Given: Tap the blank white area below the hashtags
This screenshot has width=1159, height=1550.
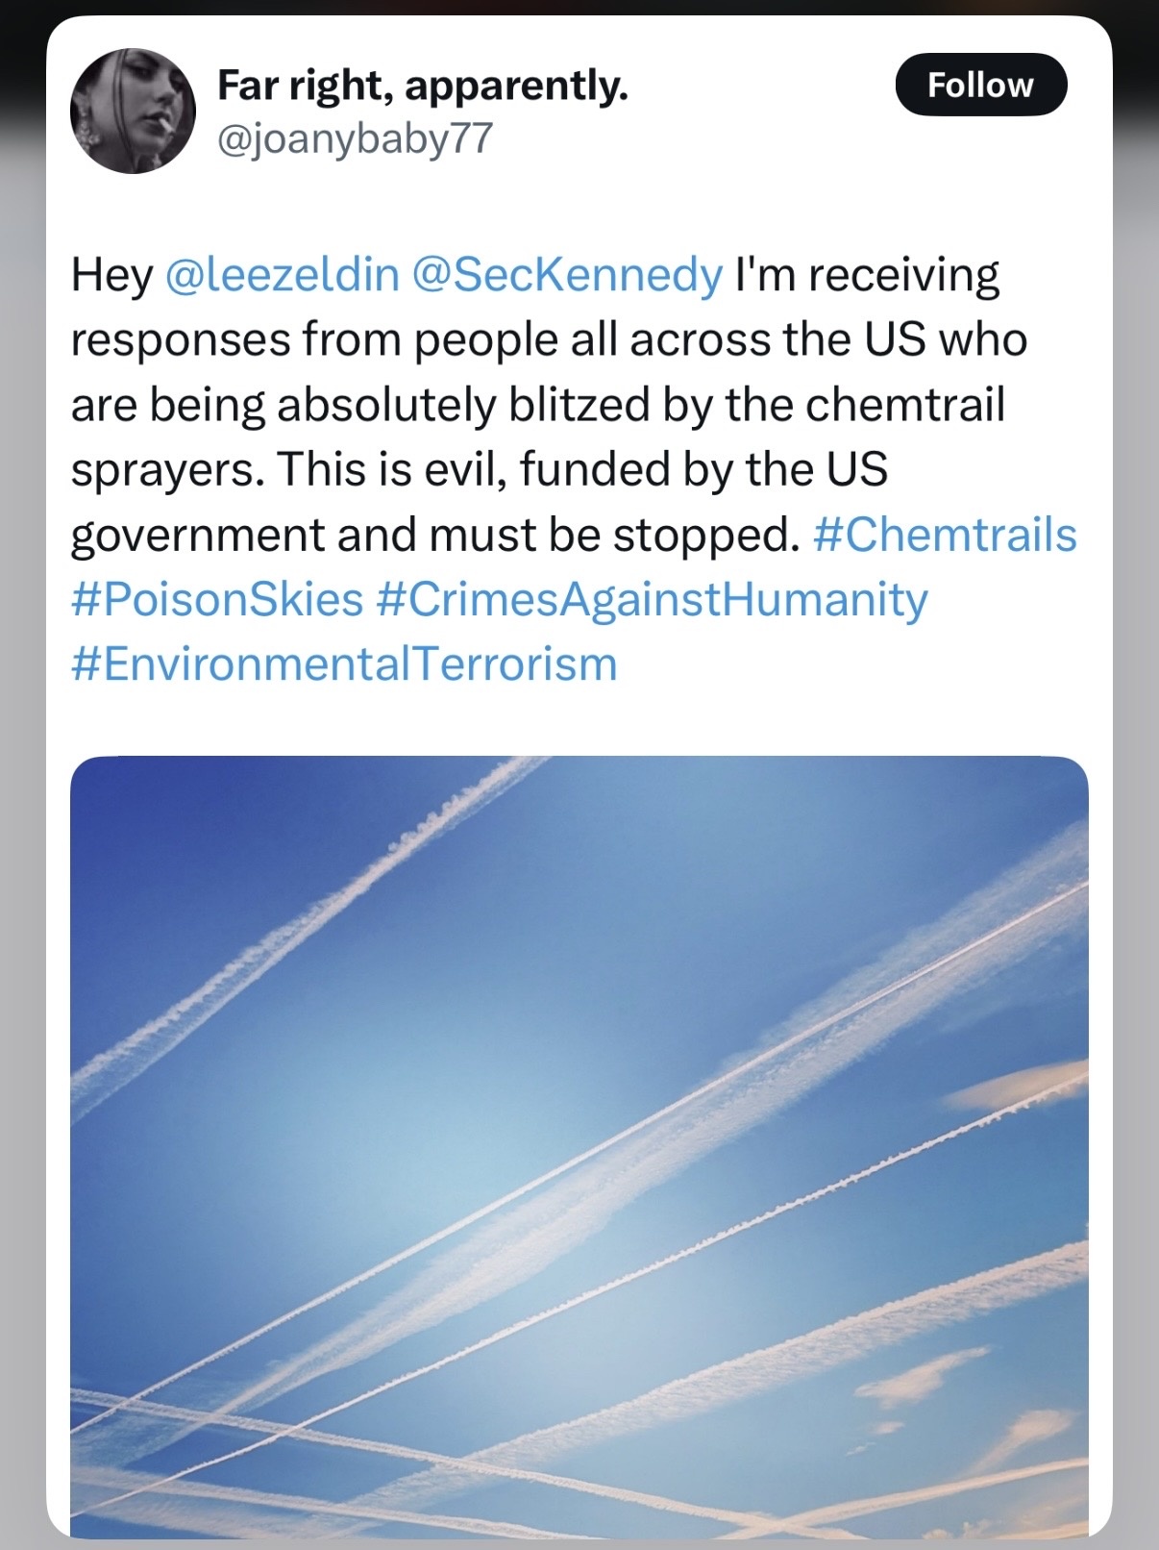Looking at the screenshot, I should pyautogui.click(x=579, y=723).
